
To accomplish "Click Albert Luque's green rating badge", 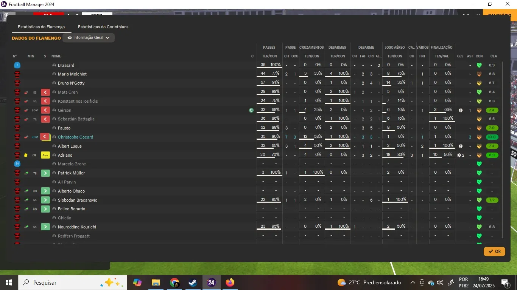I will coord(492,146).
